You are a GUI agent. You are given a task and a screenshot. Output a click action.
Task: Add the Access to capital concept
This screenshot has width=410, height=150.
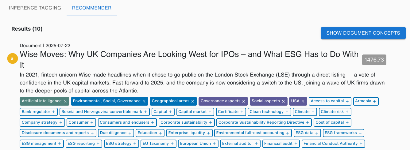click(x=347, y=101)
